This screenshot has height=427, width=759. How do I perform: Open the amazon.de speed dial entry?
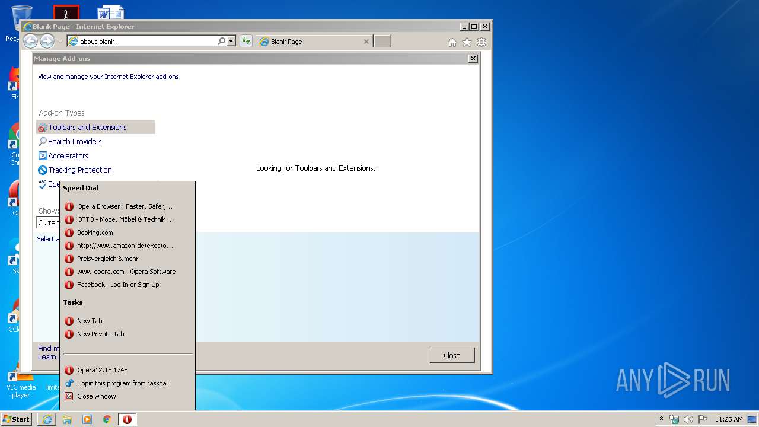click(x=127, y=246)
